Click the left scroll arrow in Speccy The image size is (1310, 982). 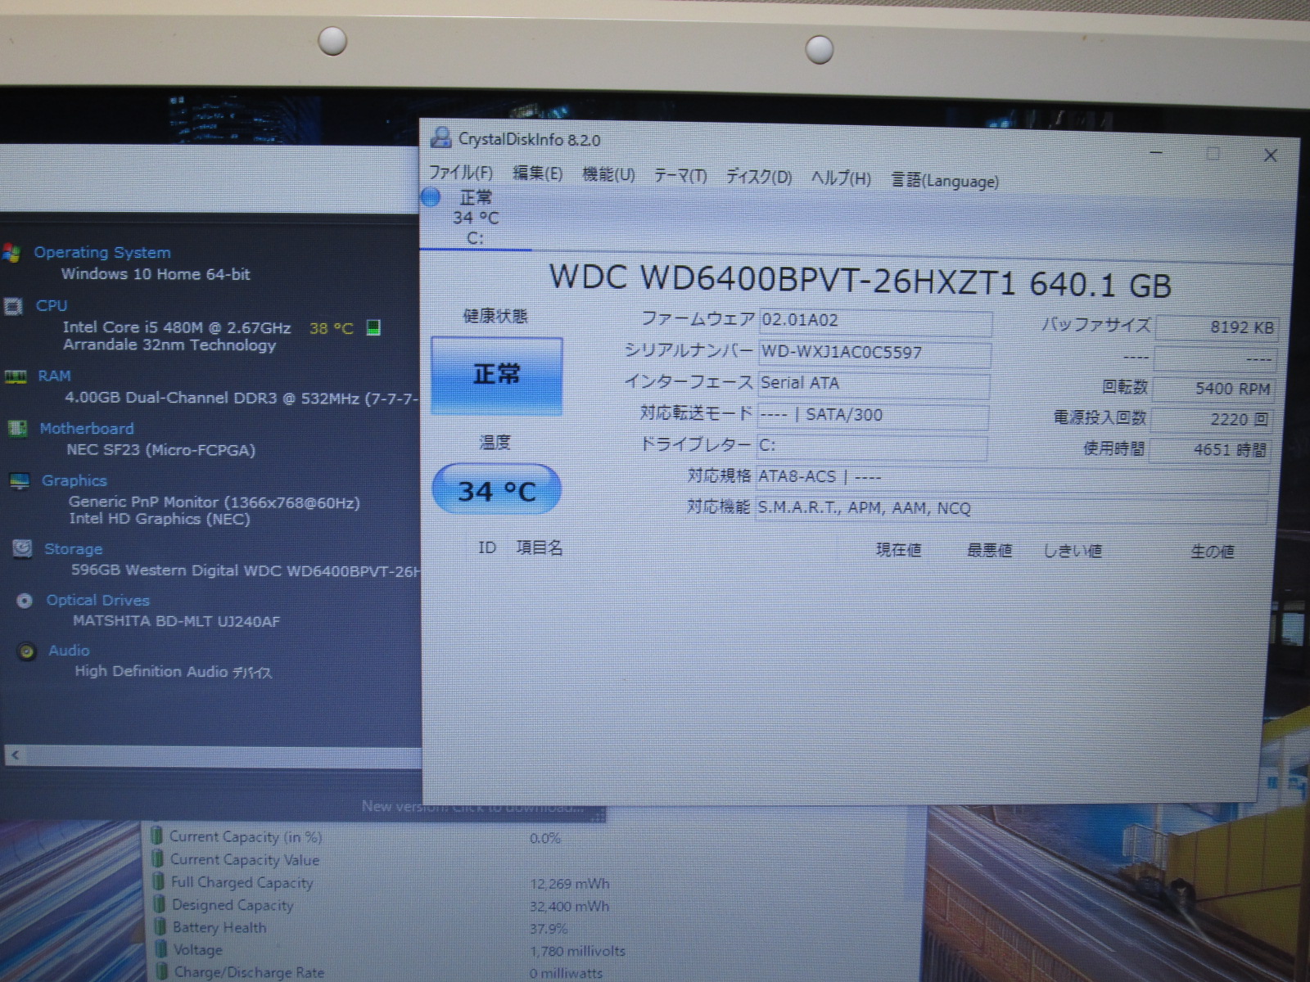(x=16, y=755)
